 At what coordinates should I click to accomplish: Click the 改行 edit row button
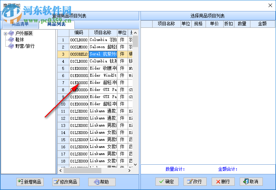click(x=195, y=181)
